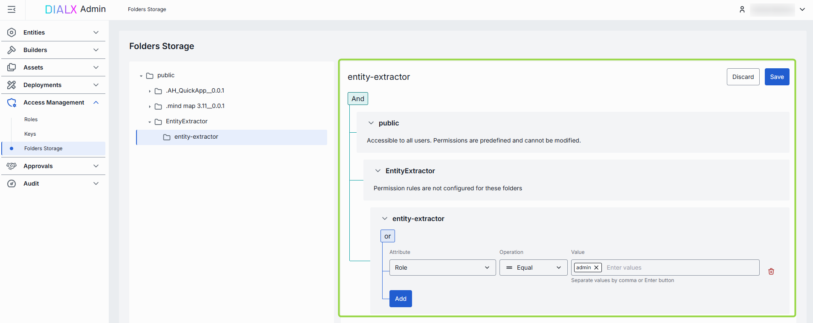This screenshot has height=323, width=813.
Task: Click the Discard button
Action: pos(743,77)
